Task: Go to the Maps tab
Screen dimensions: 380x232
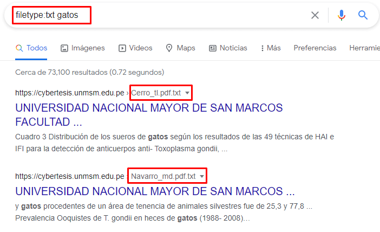Action: [x=181, y=48]
